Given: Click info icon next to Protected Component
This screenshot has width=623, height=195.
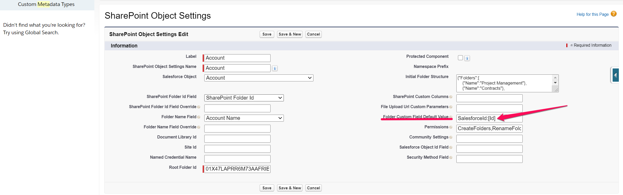Looking at the screenshot, I should (467, 58).
